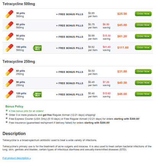This screenshot has height=163, width=159.
Task: Order the $61.20 package of 90 pills
Action: (x=143, y=36)
